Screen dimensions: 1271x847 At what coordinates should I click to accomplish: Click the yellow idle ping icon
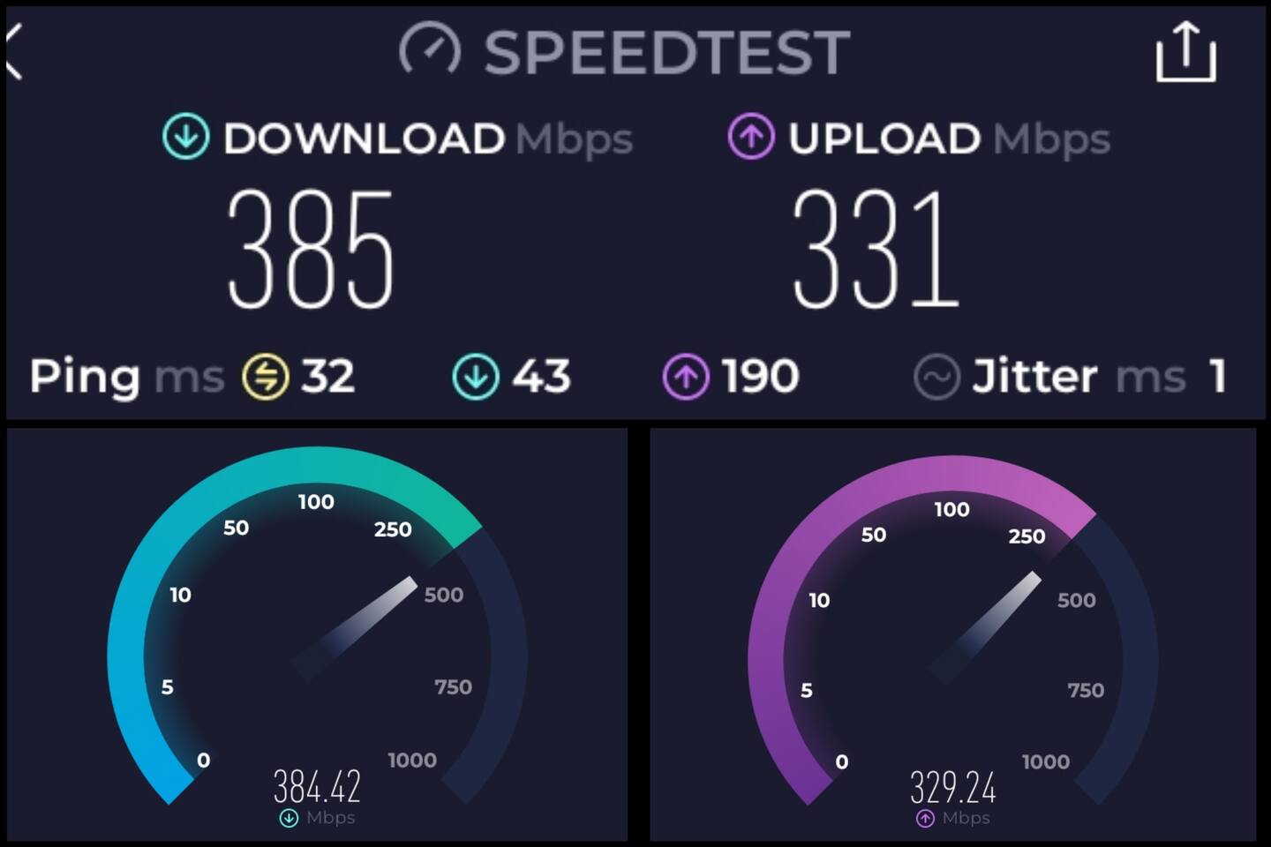tap(266, 377)
